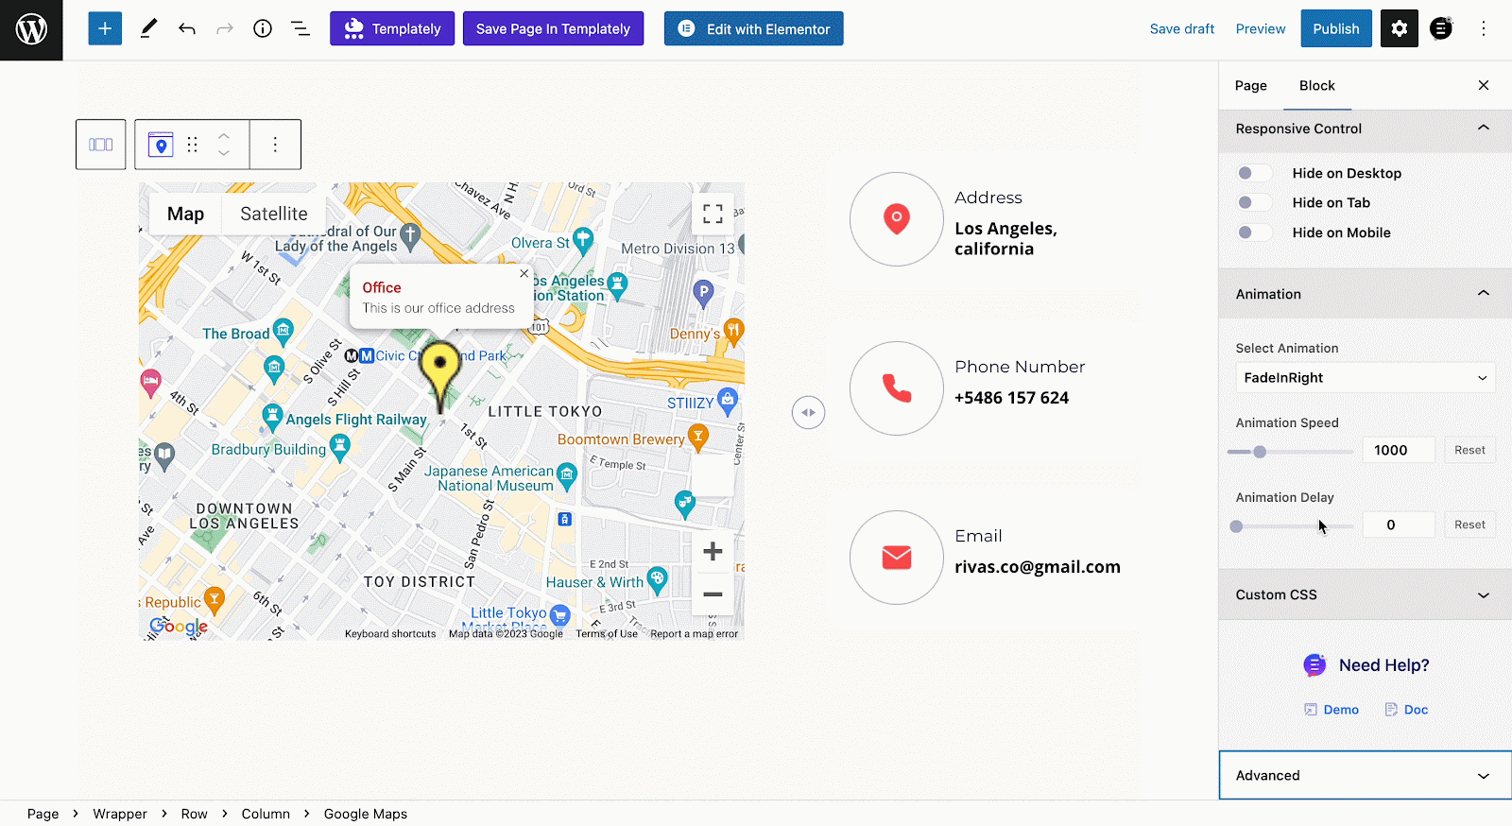Click the Animation Delay slider handle
The image size is (1512, 826).
click(1236, 526)
